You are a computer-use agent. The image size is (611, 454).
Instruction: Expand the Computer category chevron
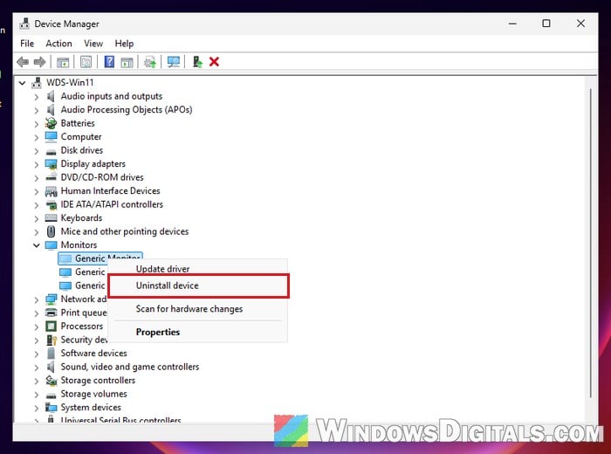pyautogui.click(x=37, y=137)
